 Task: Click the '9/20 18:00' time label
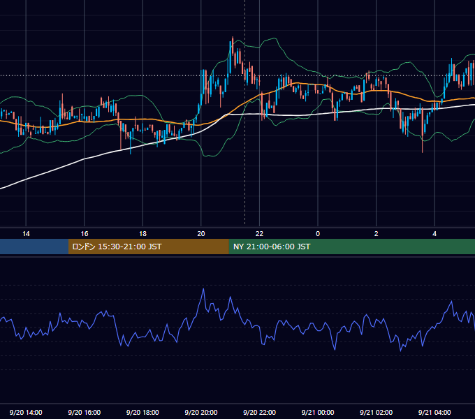(x=142, y=412)
